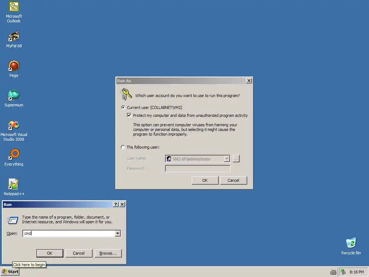Click the 'Click here to begin' tooltip
The image size is (369, 277).
pos(29,265)
